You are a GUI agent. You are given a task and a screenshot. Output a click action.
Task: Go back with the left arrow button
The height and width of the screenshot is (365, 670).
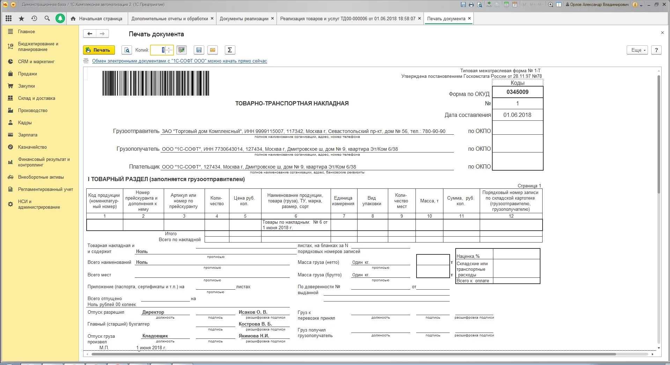[x=90, y=33]
